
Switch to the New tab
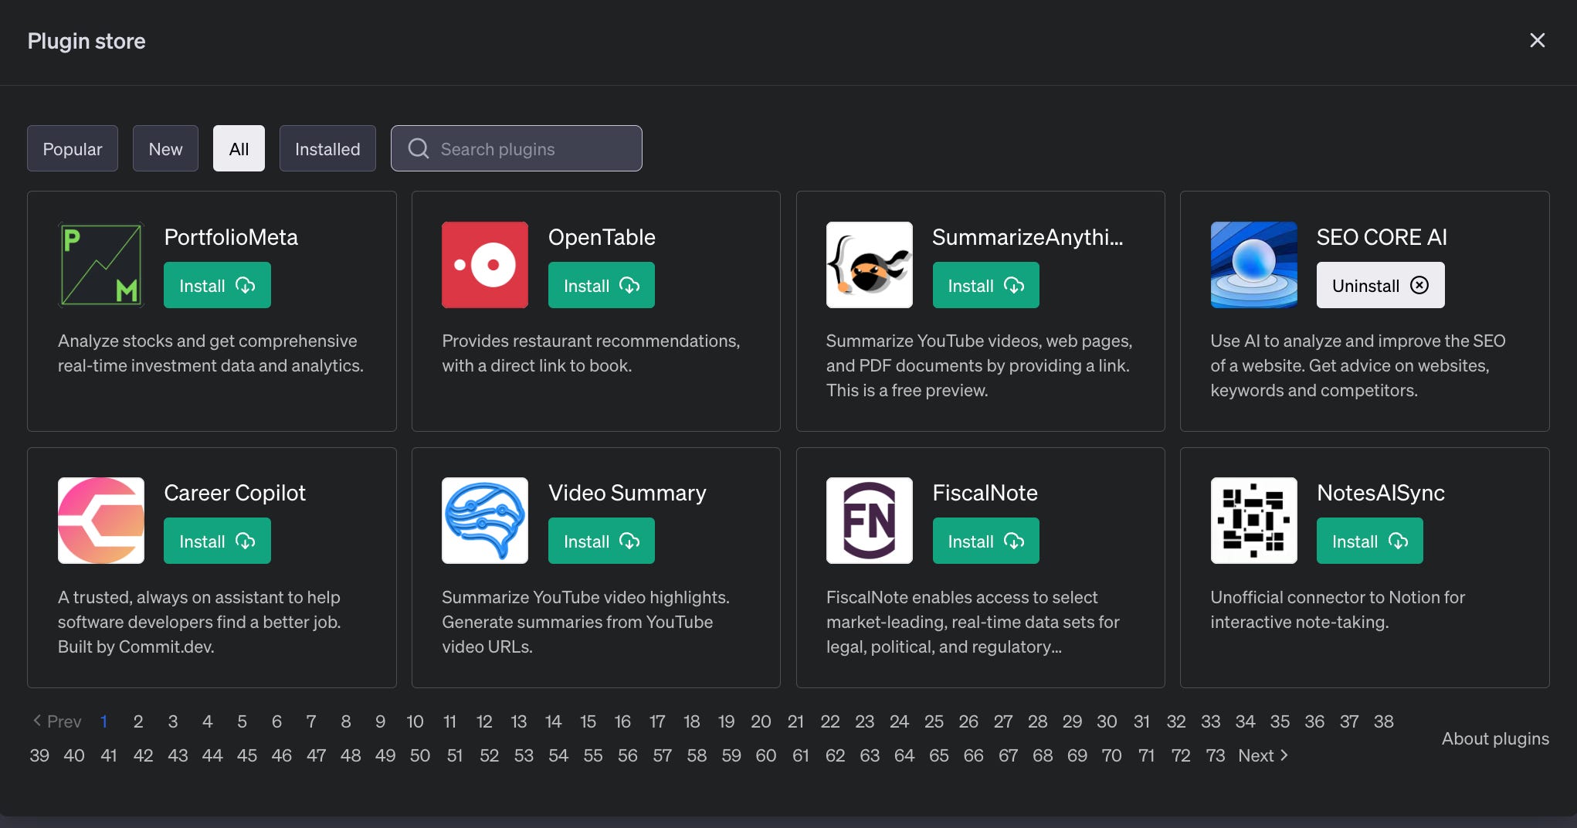(x=165, y=148)
